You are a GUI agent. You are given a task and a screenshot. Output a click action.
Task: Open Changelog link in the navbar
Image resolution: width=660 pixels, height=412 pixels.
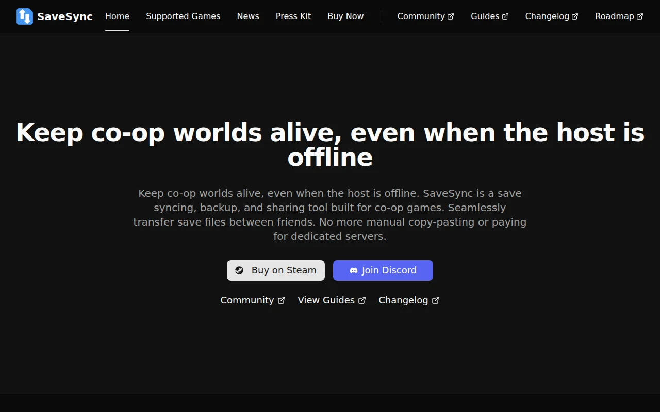[552, 16]
